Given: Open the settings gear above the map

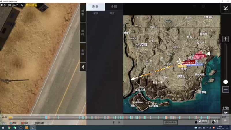Looking at the screenshot, I should [x=203, y=6].
